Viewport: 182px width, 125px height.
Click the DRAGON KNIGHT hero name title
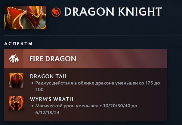click(x=113, y=12)
